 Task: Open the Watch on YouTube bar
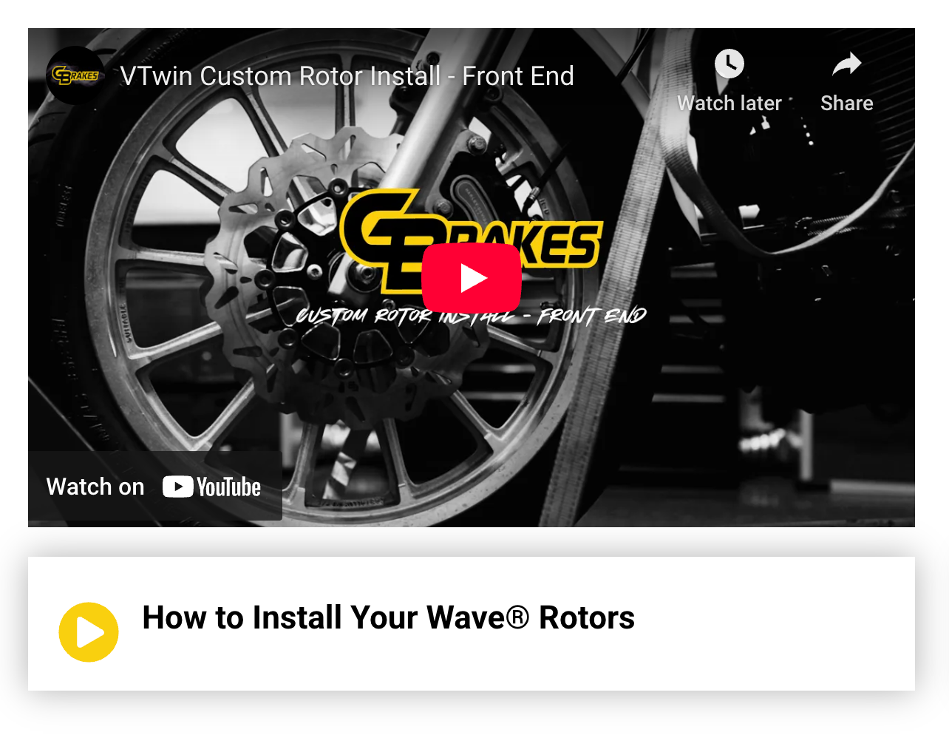click(155, 486)
